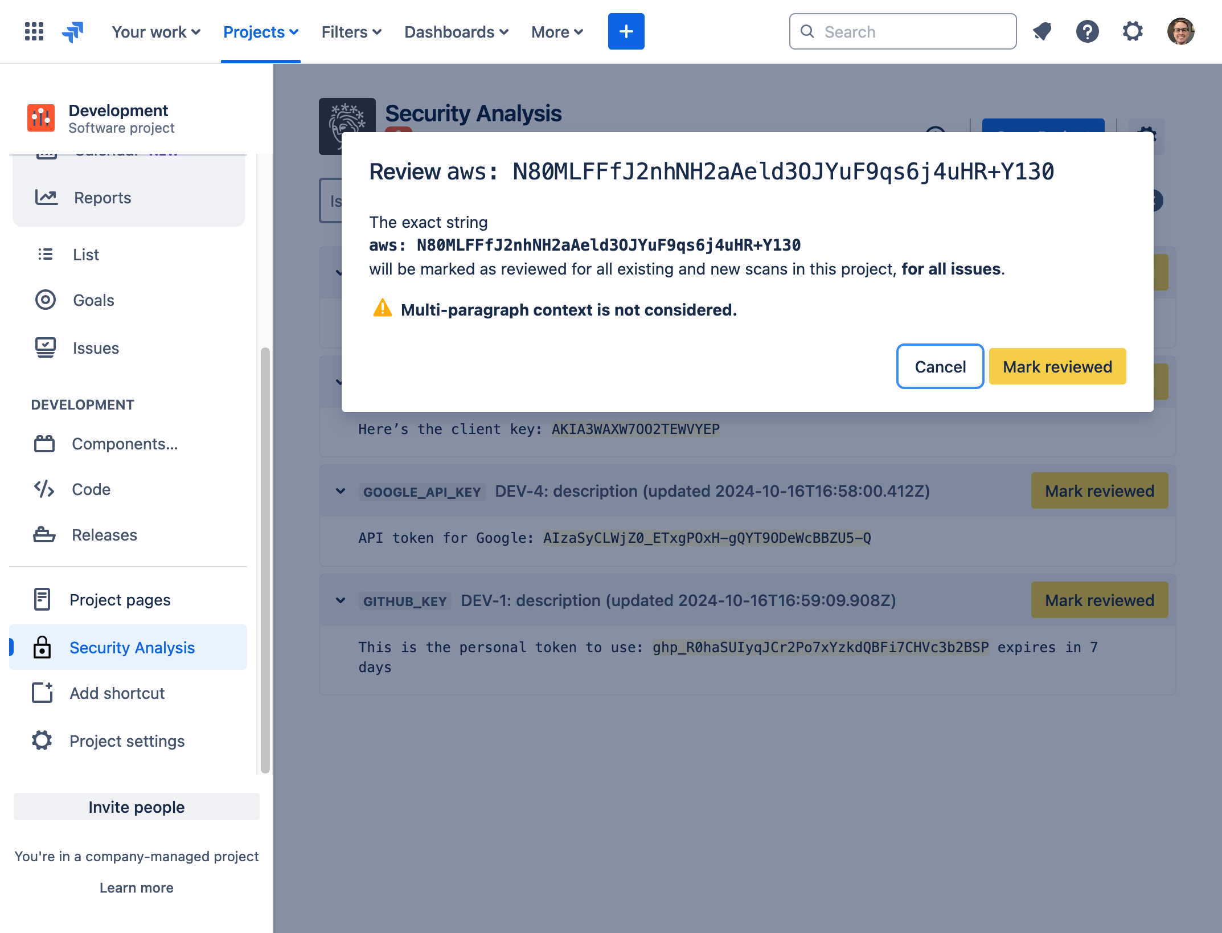Cancel the review dialog
The height and width of the screenshot is (933, 1222).
pyautogui.click(x=940, y=366)
